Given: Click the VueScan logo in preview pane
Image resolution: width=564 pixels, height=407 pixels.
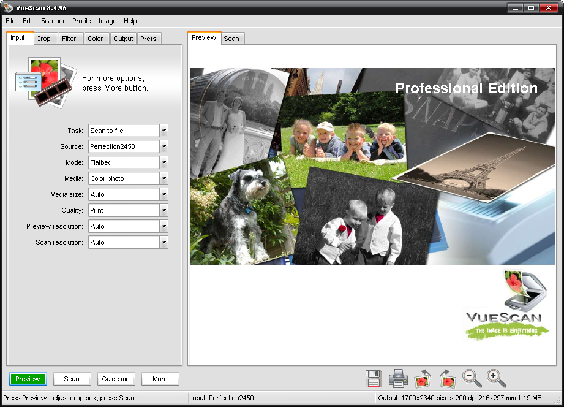Looking at the screenshot, I should pyautogui.click(x=507, y=305).
